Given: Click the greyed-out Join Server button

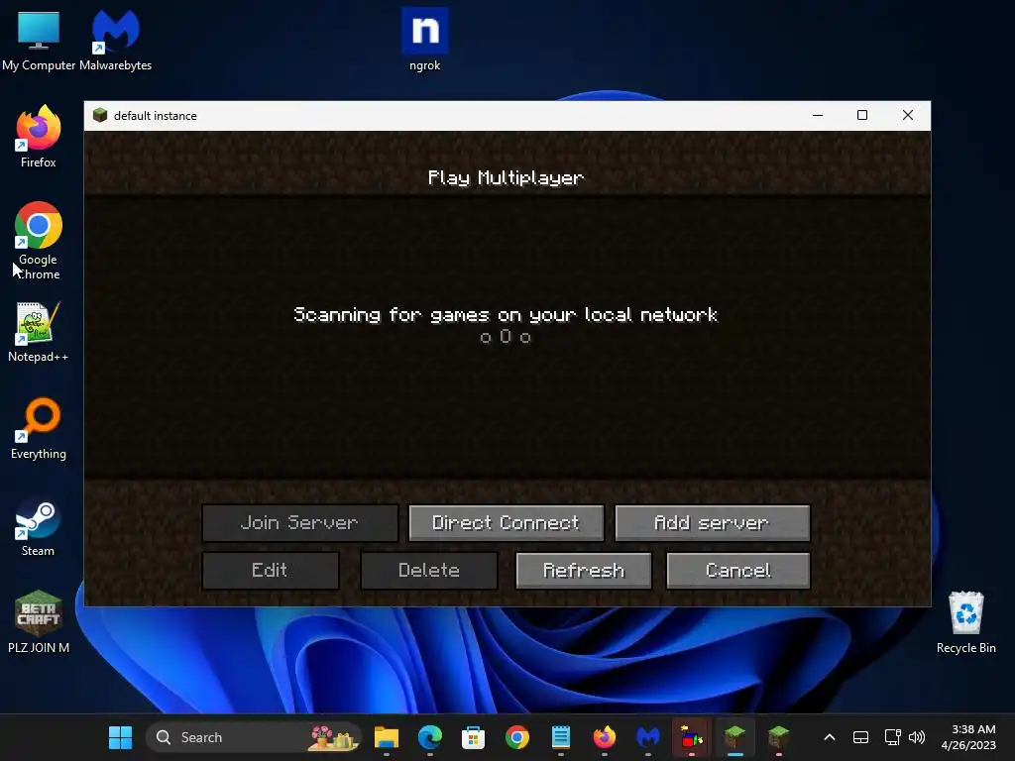Looking at the screenshot, I should tap(299, 523).
